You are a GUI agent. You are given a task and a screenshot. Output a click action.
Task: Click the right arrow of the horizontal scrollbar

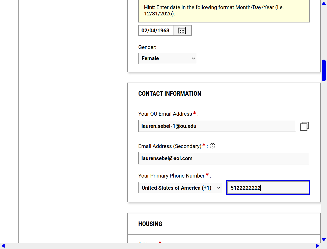[317, 246]
